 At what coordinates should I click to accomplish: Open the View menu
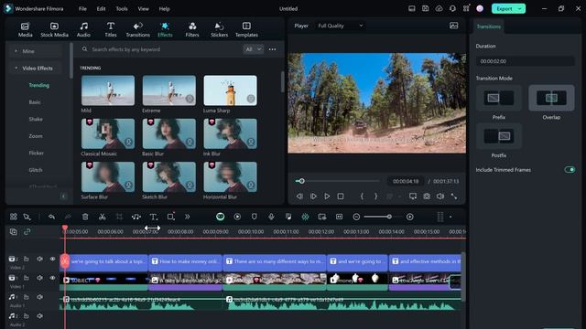tap(143, 8)
